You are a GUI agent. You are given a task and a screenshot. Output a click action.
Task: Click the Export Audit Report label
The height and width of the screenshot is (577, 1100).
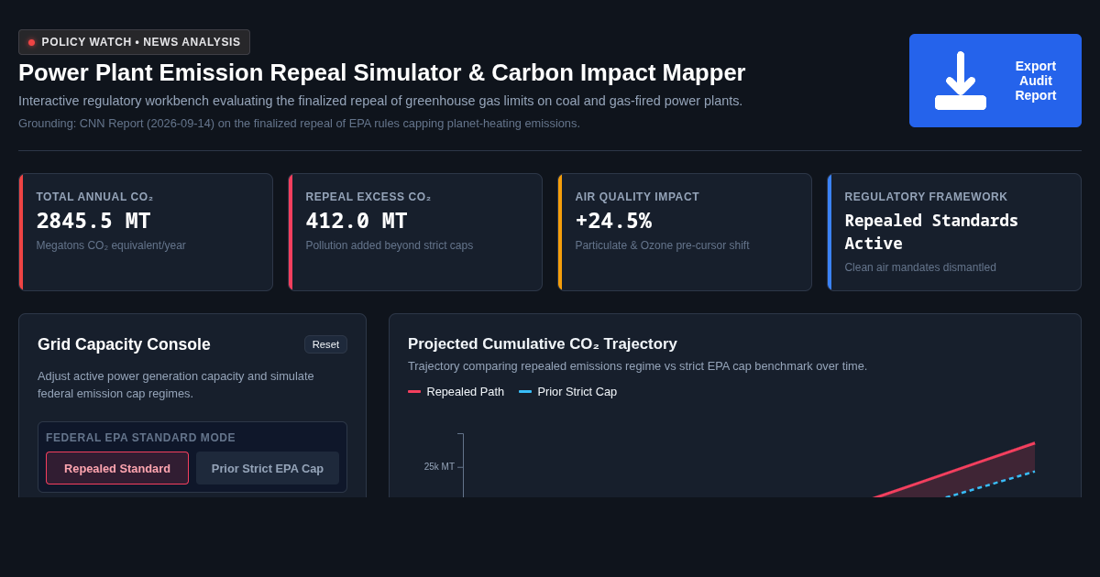point(1036,81)
